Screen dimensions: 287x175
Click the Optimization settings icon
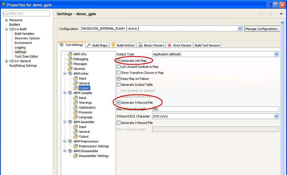(x=76, y=108)
